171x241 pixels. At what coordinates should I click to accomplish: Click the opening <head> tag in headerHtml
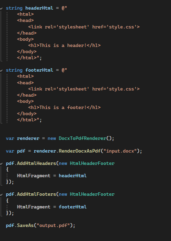25,21
